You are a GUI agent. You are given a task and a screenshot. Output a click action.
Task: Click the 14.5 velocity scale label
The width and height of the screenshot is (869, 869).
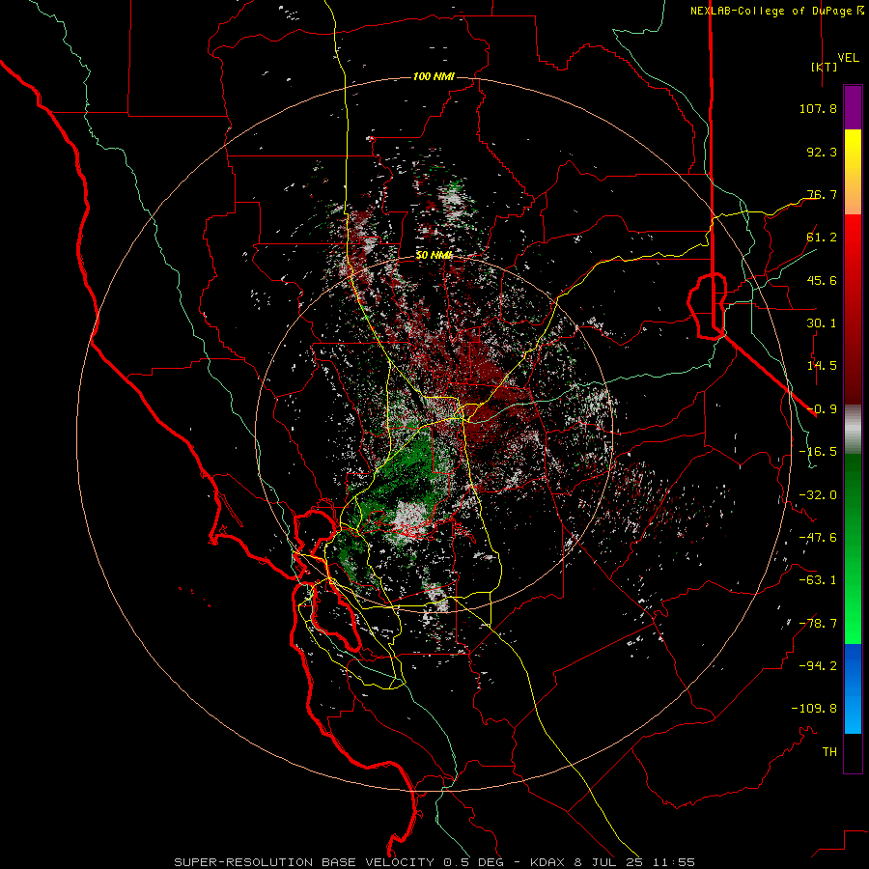coord(822,366)
